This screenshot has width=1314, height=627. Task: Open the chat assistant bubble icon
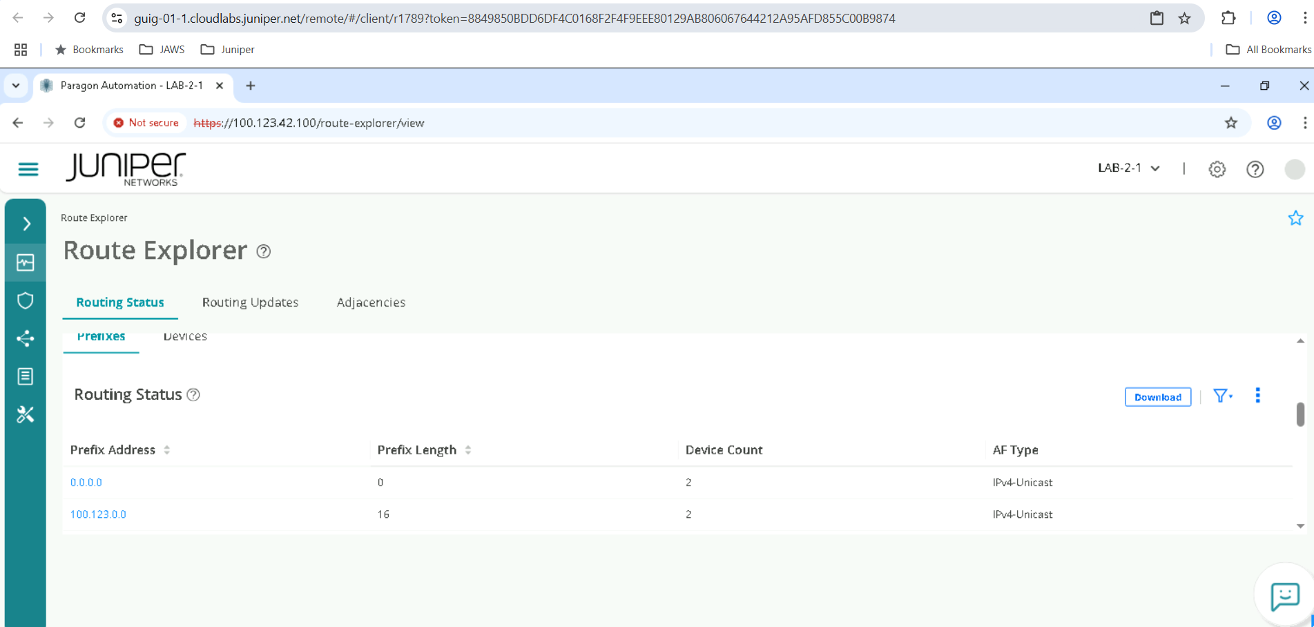coord(1284,596)
